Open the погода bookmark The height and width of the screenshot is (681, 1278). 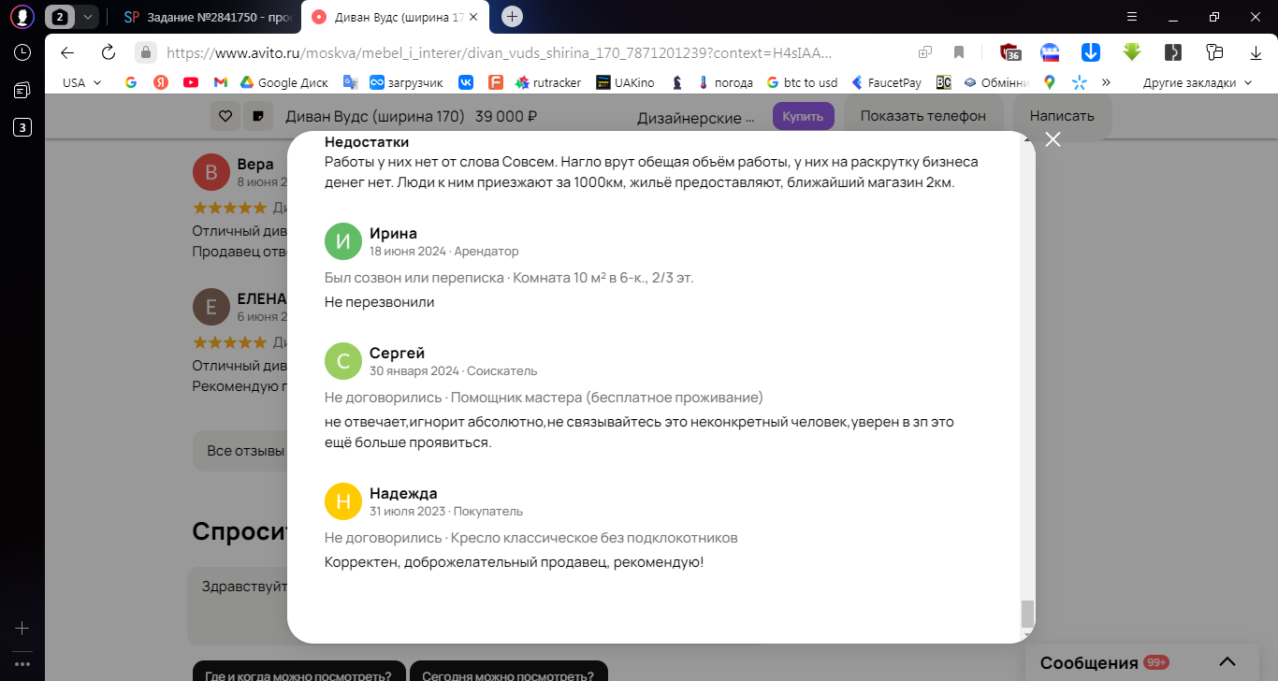pos(725,82)
